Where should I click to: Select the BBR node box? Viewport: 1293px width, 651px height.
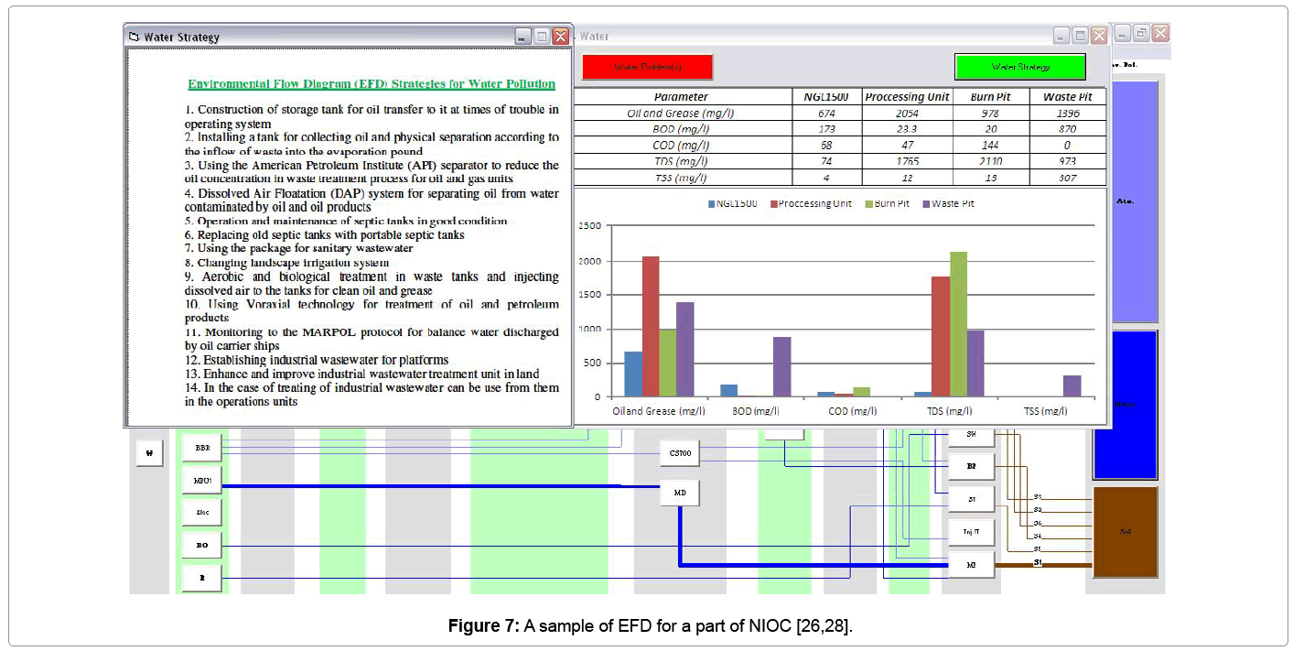coord(202,449)
